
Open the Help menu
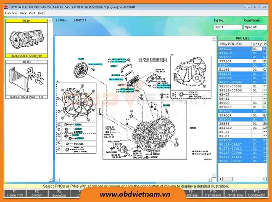click(x=41, y=13)
